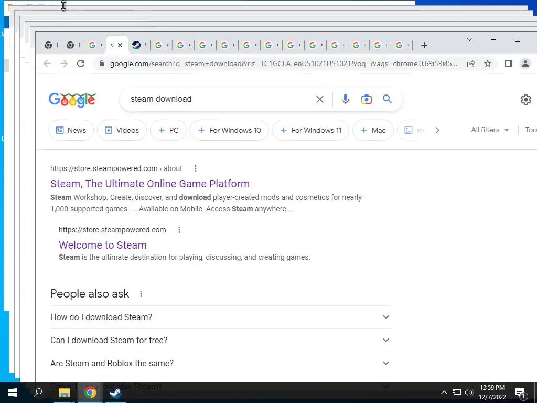Open Steam from the taskbar
Image resolution: width=537 pixels, height=403 pixels.
[x=115, y=393]
